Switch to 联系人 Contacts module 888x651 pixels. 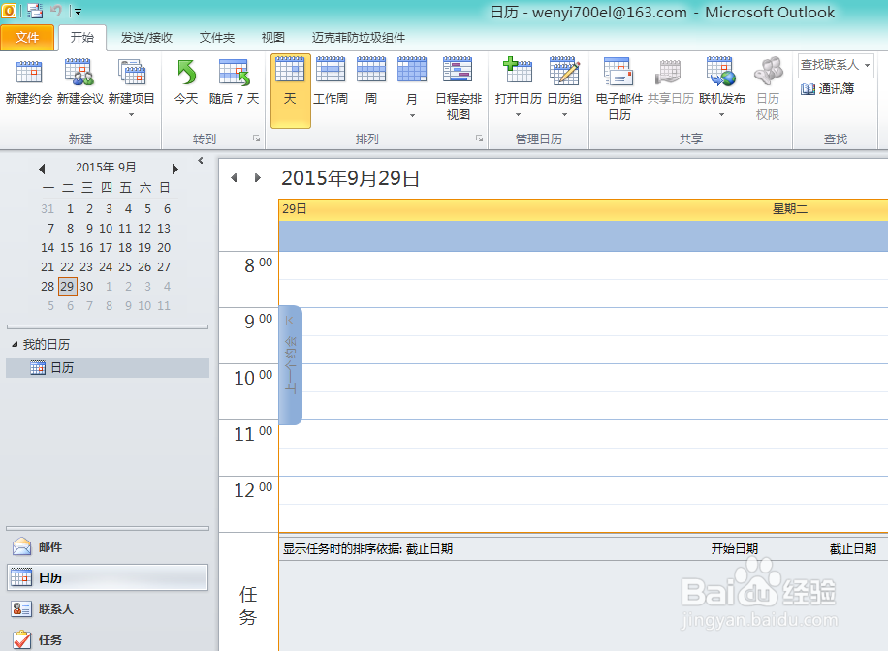coord(108,608)
